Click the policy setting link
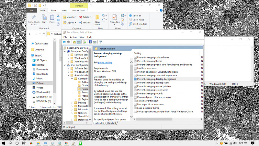The height and width of the screenshot is (146, 259). tap(105, 63)
